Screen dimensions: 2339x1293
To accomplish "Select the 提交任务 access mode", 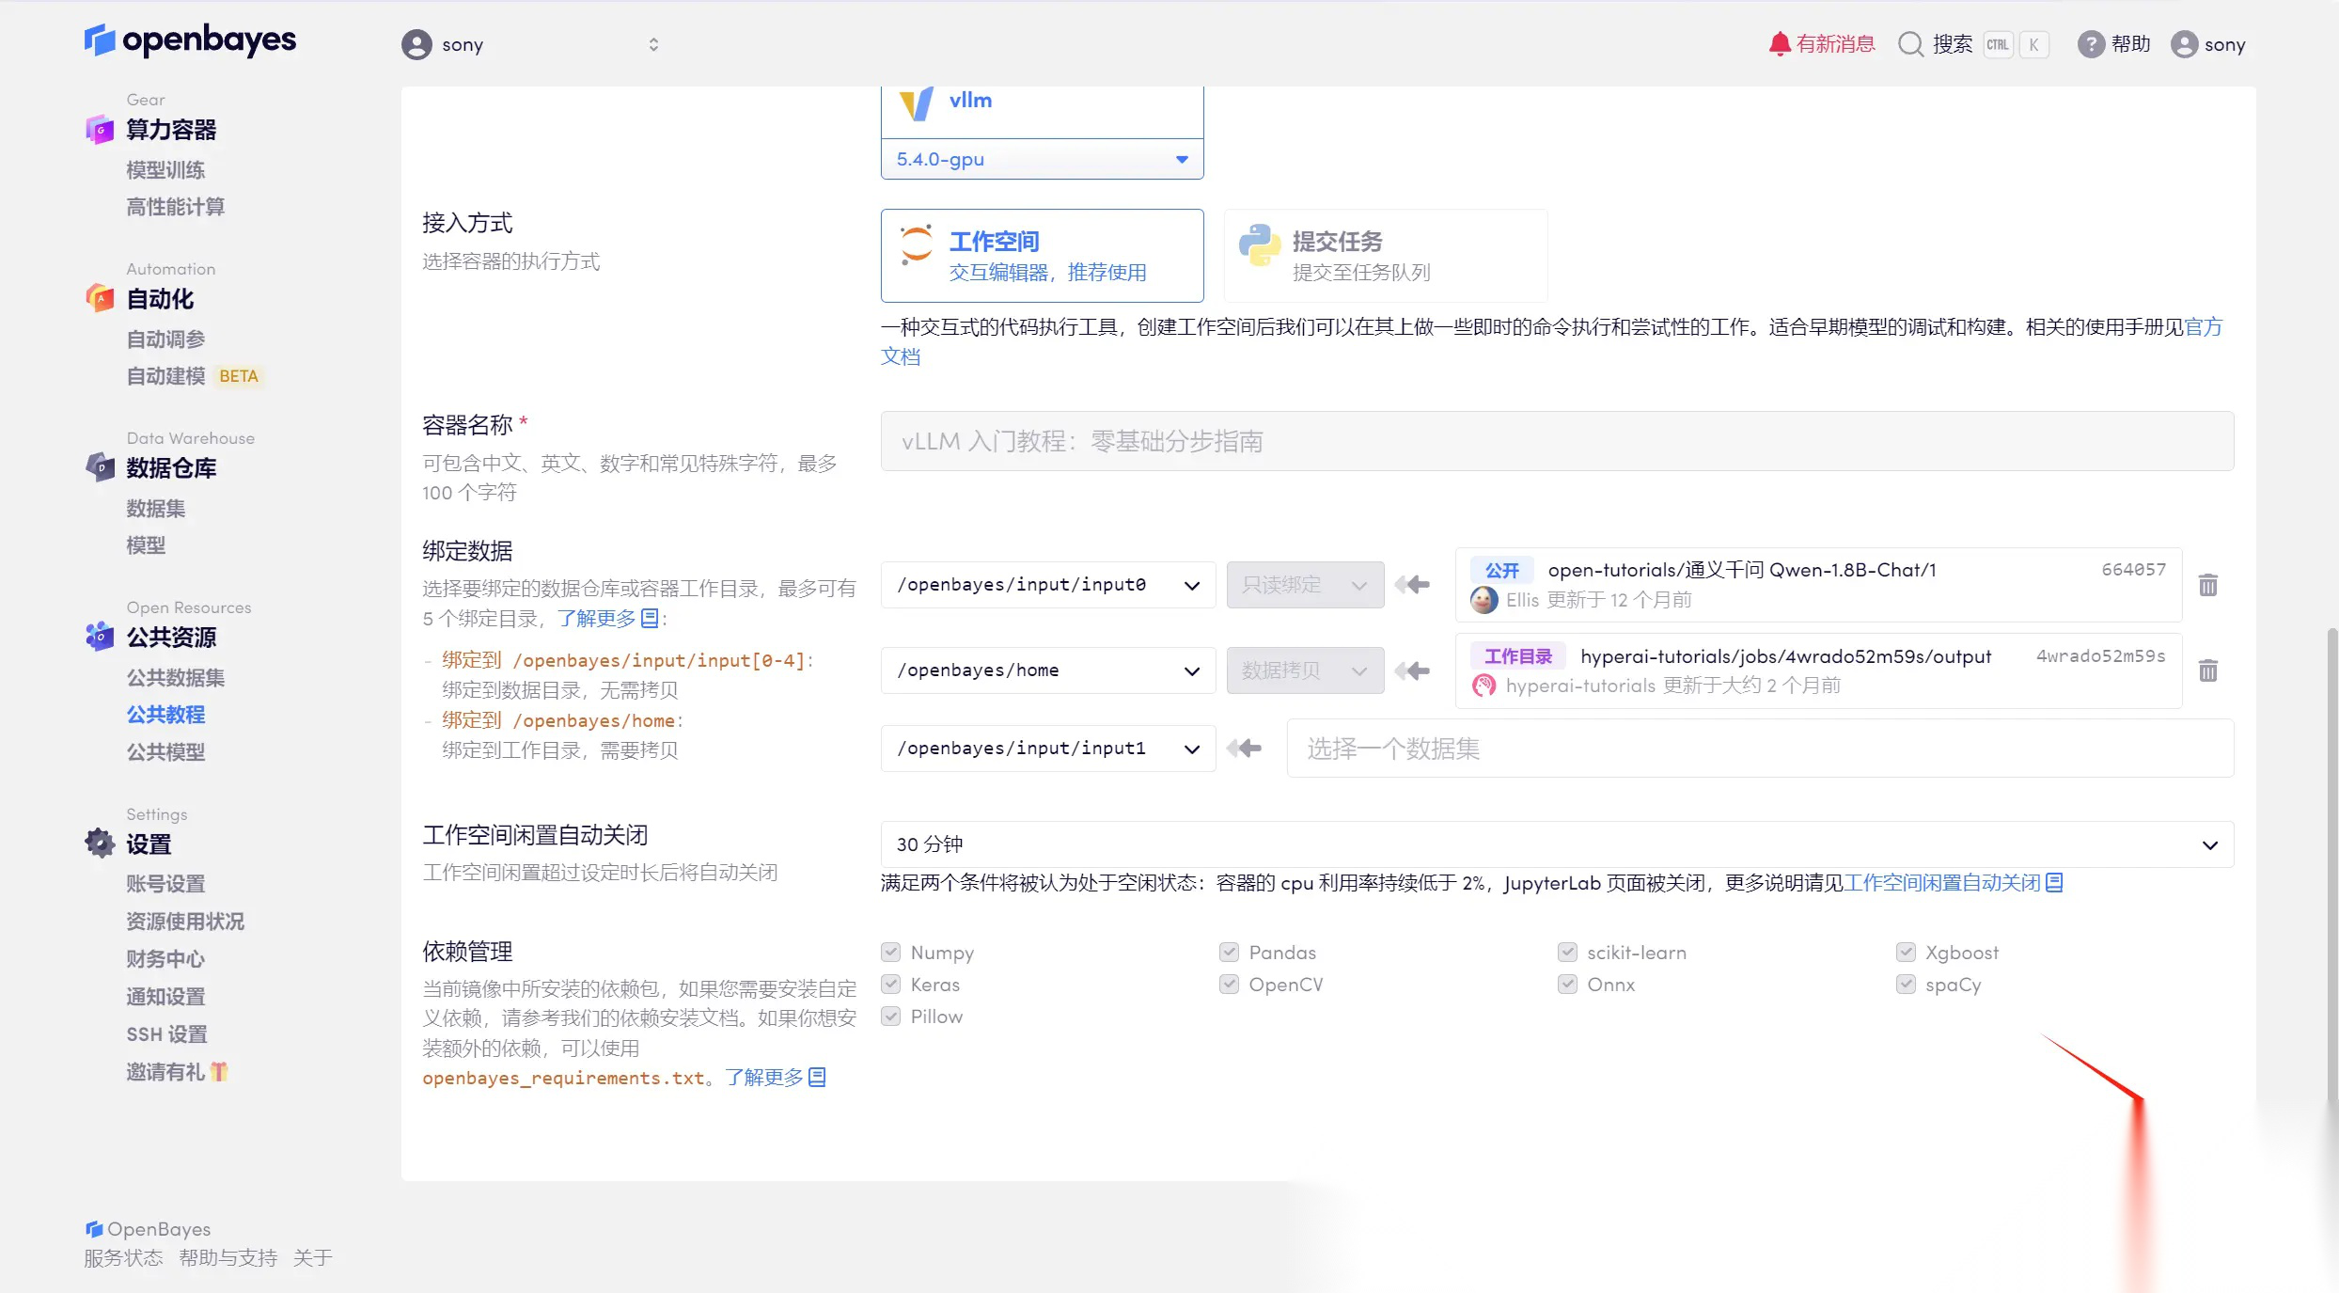I will 1385,256.
